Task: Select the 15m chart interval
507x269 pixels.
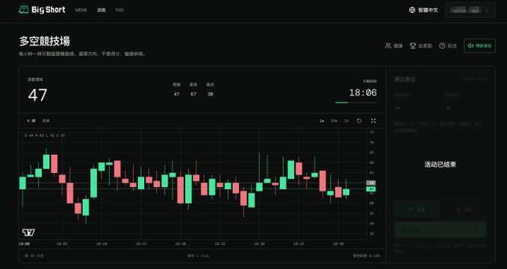Action: [x=334, y=121]
